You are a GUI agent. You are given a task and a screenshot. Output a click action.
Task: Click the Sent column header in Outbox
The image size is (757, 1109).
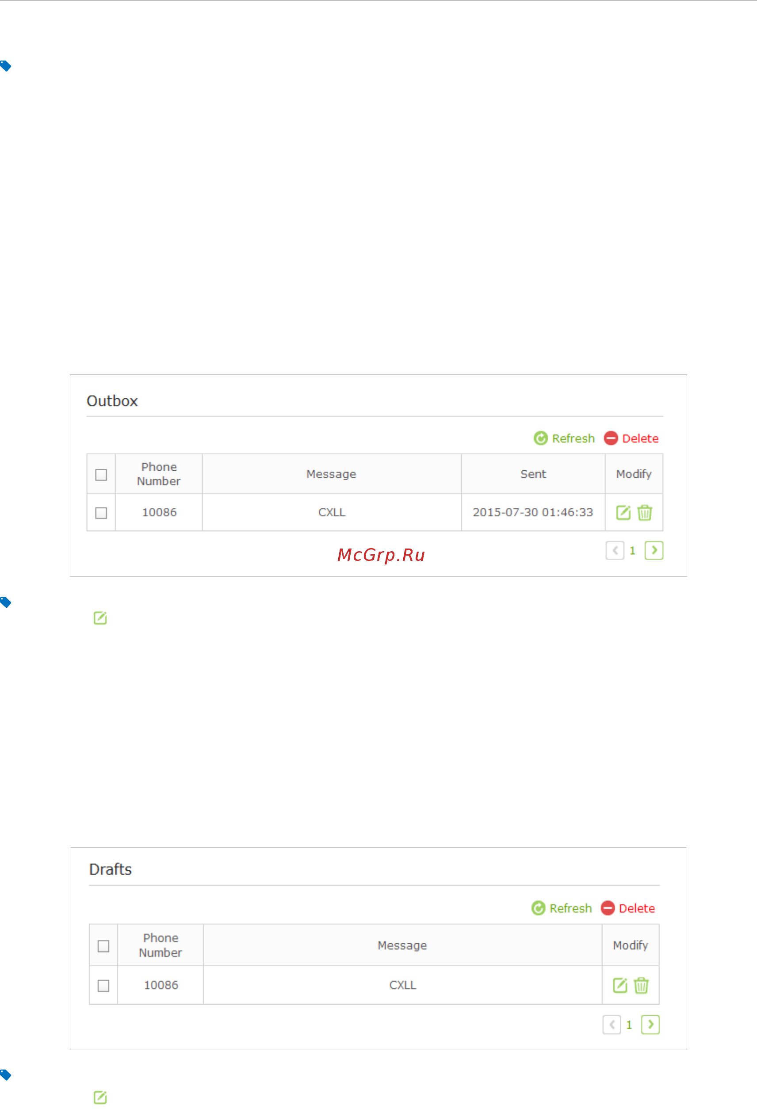[x=533, y=474]
